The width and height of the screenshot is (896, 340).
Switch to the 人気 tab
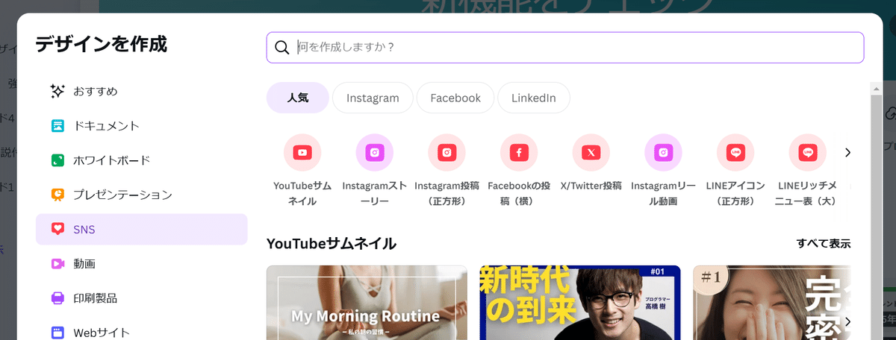tap(298, 98)
